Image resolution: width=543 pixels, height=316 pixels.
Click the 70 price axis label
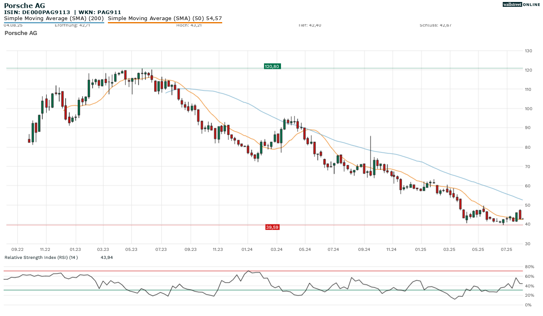[527, 166]
